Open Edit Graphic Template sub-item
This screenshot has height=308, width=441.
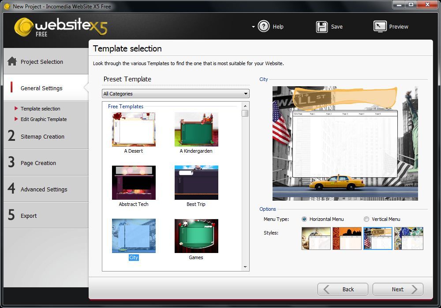click(x=44, y=119)
